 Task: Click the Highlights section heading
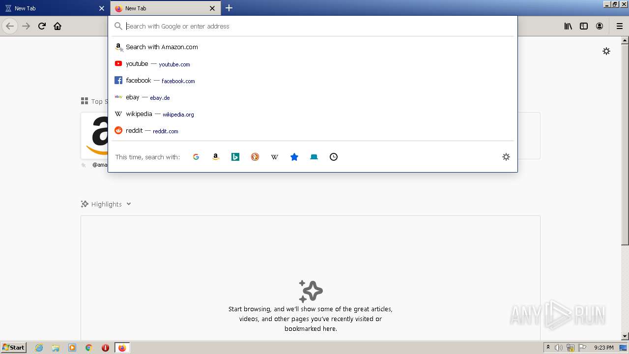(x=106, y=204)
